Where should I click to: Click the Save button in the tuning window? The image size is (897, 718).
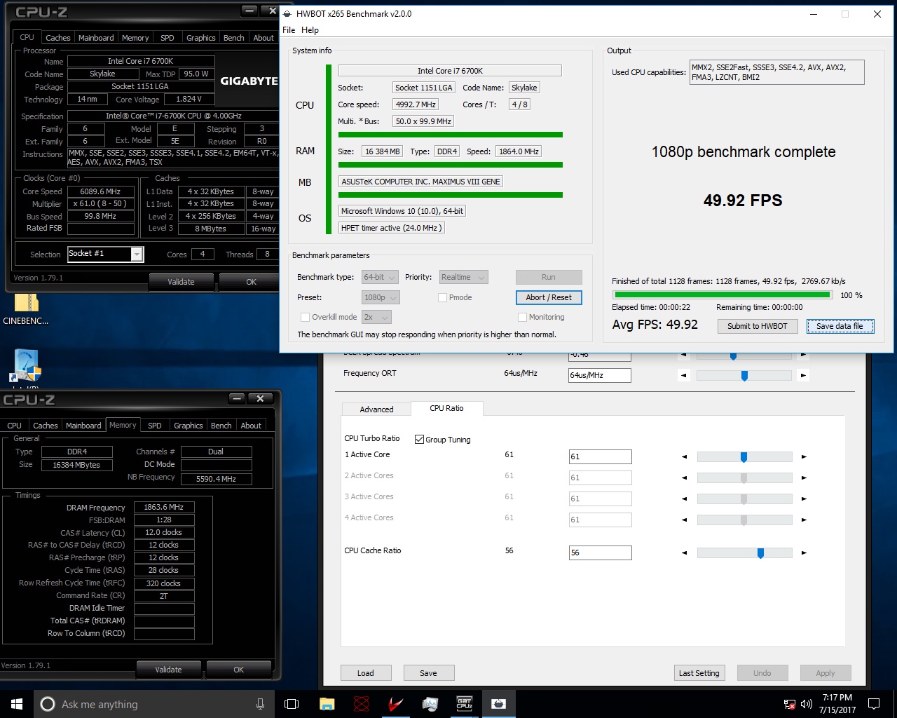(429, 673)
